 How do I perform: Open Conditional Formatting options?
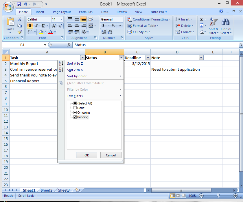click(x=148, y=19)
